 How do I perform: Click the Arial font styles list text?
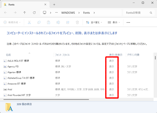coord(80,90)
